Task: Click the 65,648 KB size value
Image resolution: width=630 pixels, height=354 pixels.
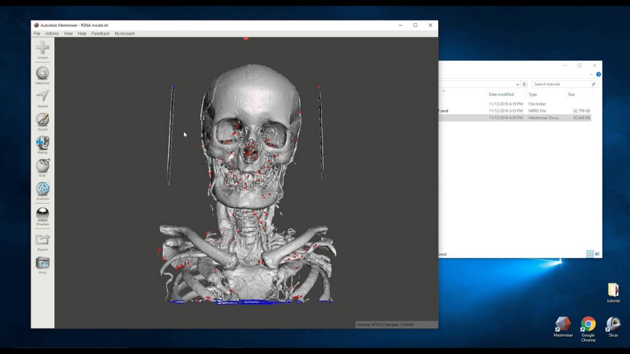Action: pos(581,118)
